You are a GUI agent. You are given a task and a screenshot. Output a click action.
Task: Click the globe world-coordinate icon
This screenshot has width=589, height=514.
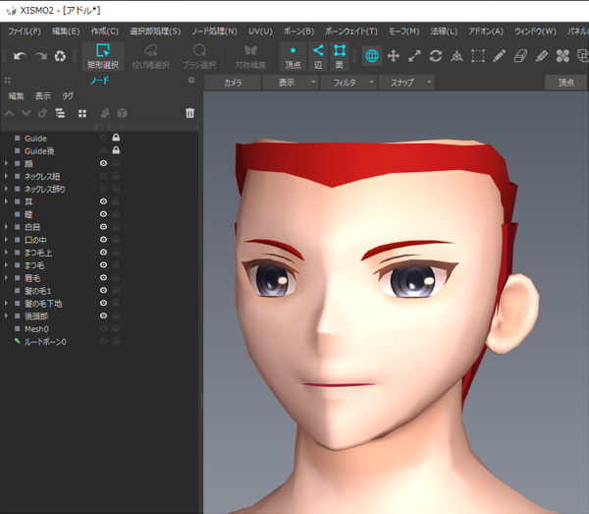click(372, 56)
